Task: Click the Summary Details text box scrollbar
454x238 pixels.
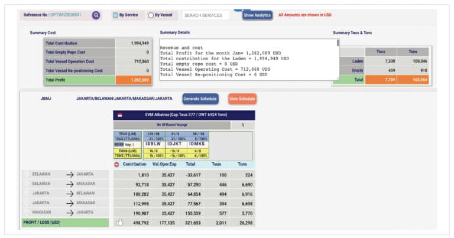Action: (x=338, y=59)
